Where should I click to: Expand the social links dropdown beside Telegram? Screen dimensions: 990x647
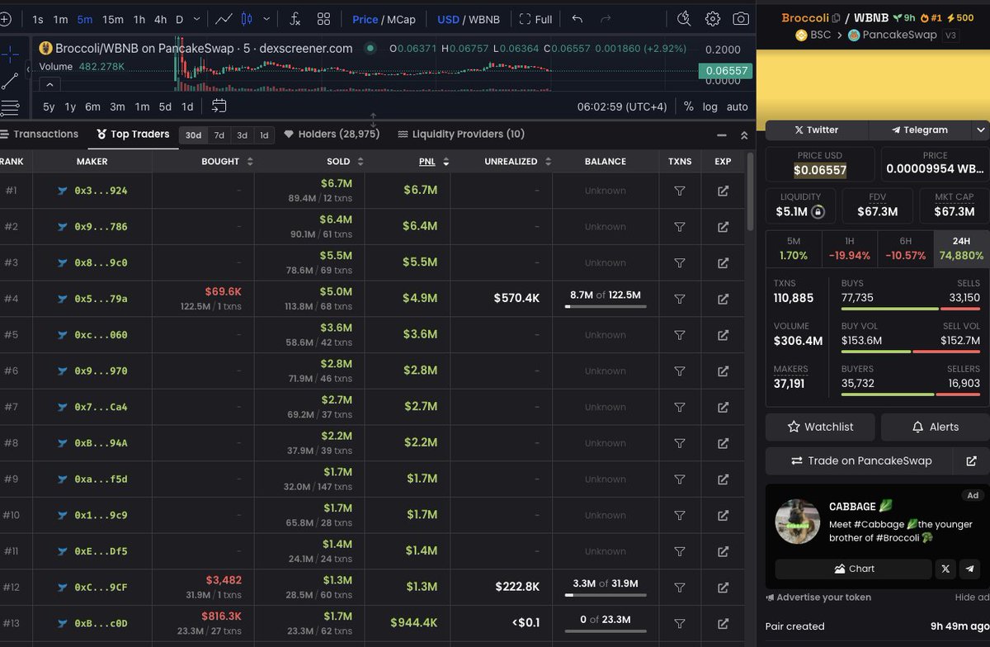[980, 130]
